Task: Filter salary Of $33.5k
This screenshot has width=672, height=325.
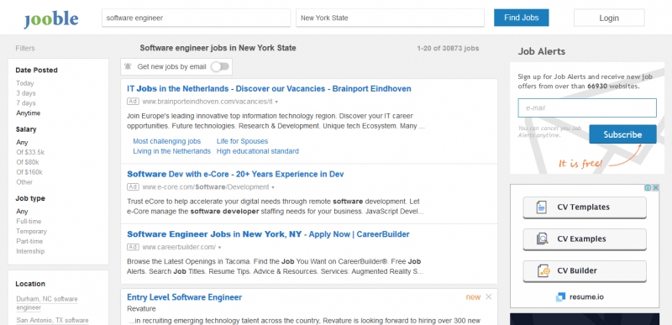Action: pyautogui.click(x=30, y=152)
